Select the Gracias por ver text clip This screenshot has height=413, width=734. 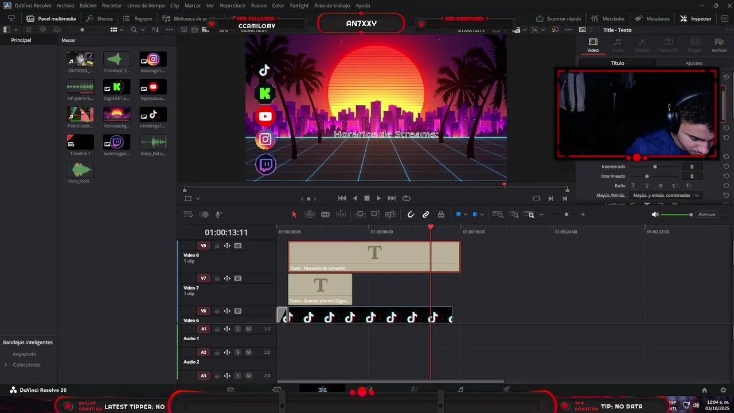pos(320,289)
